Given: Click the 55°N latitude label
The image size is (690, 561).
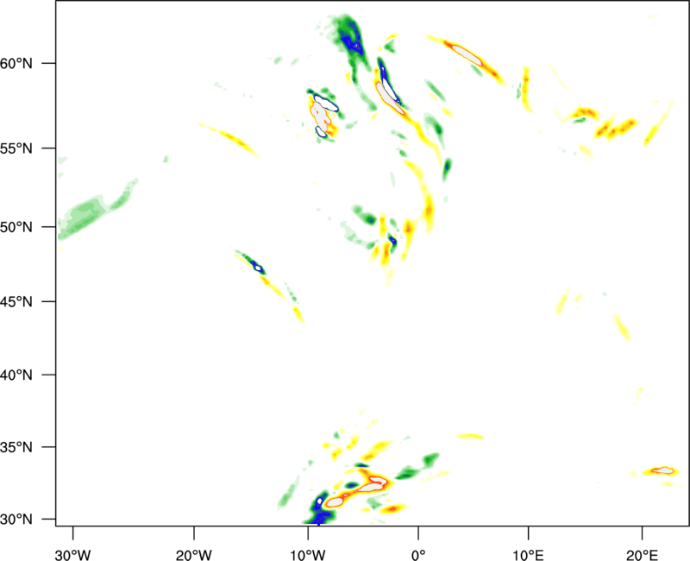Looking at the screenshot, I should (x=16, y=148).
